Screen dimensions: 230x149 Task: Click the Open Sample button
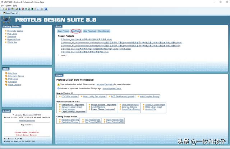click(x=104, y=31)
